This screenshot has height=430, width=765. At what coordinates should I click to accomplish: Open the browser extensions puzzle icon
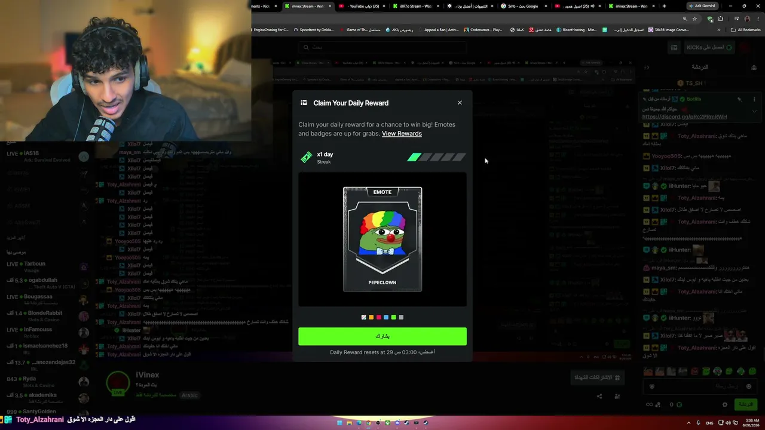coord(720,19)
